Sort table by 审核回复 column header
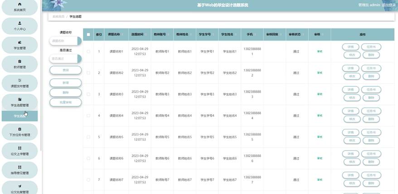This screenshot has width=398, height=194. pyautogui.click(x=275, y=34)
